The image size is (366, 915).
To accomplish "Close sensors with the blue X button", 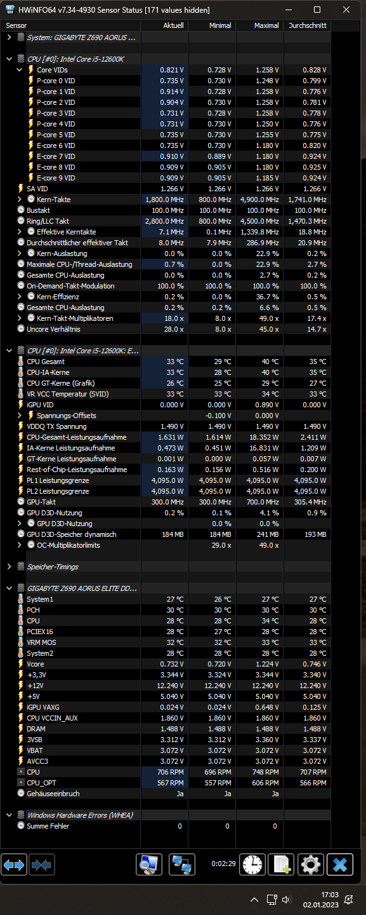I will [x=340, y=864].
